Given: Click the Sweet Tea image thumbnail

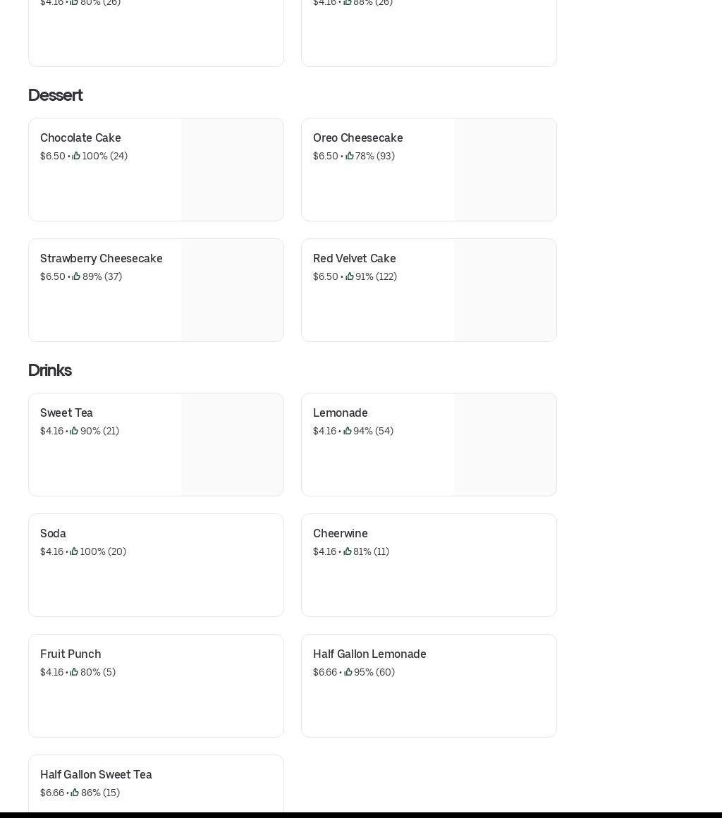Looking at the screenshot, I should point(232,444).
